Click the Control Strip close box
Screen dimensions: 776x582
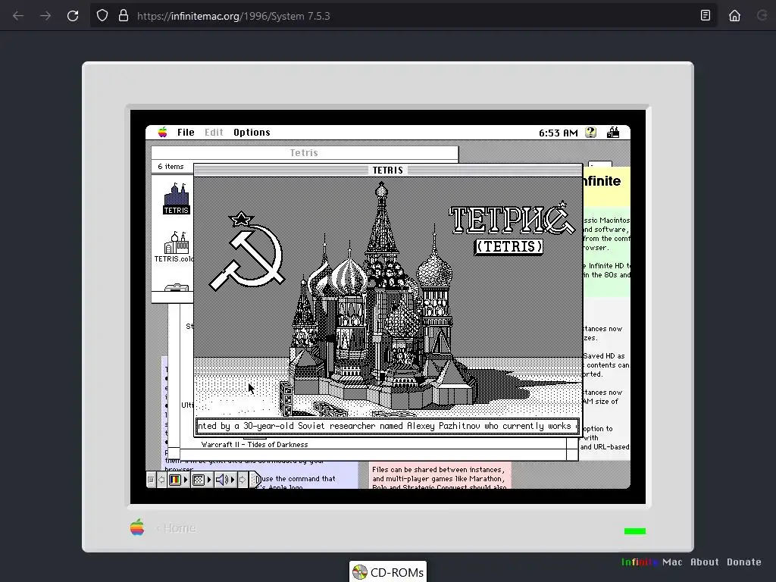click(x=151, y=480)
